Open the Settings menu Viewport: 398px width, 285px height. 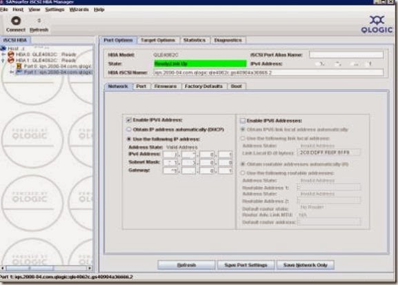[54, 10]
